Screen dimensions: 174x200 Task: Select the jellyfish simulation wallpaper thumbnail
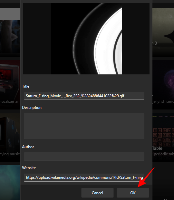coord(163,85)
